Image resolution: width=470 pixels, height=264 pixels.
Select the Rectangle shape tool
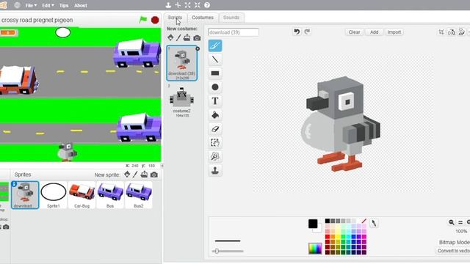(215, 73)
